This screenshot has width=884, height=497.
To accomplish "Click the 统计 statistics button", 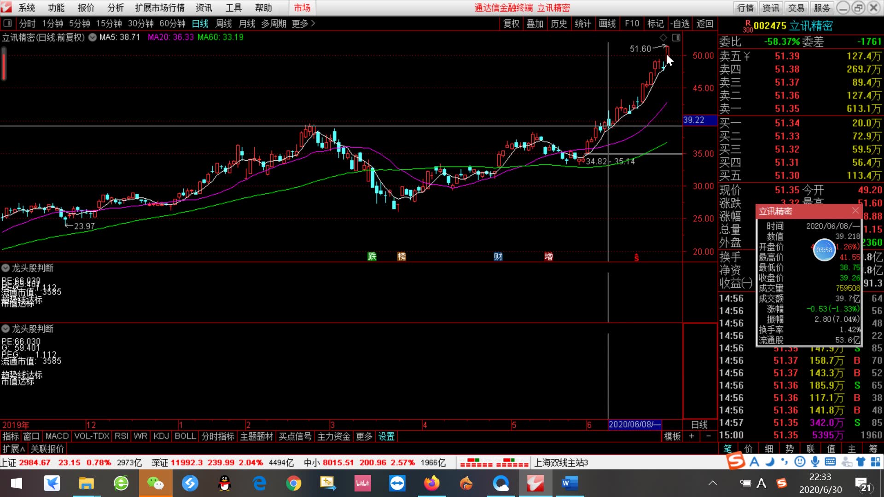I will 583,23.
